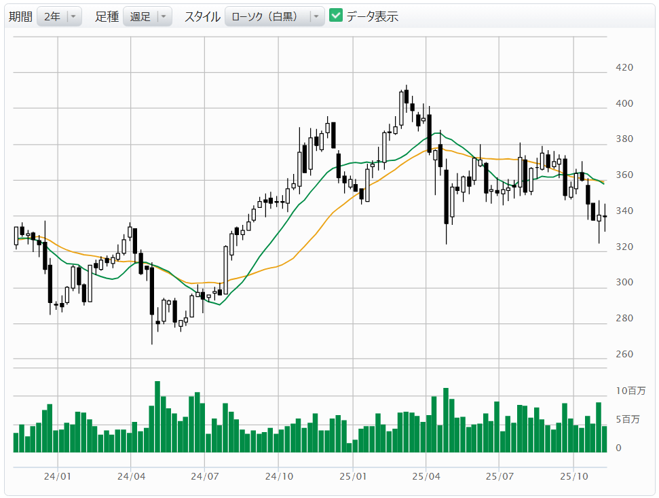Select the 24/01 date marker on x-axis
The image size is (659, 498).
pos(58,476)
